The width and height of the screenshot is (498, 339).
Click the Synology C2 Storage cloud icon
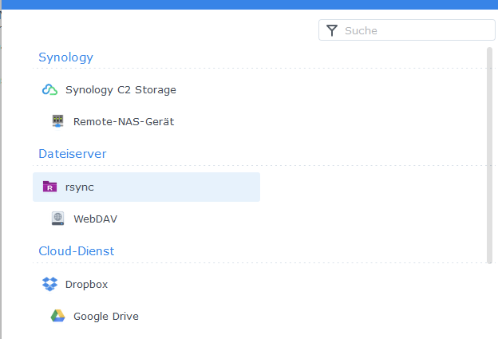pyautogui.click(x=49, y=90)
